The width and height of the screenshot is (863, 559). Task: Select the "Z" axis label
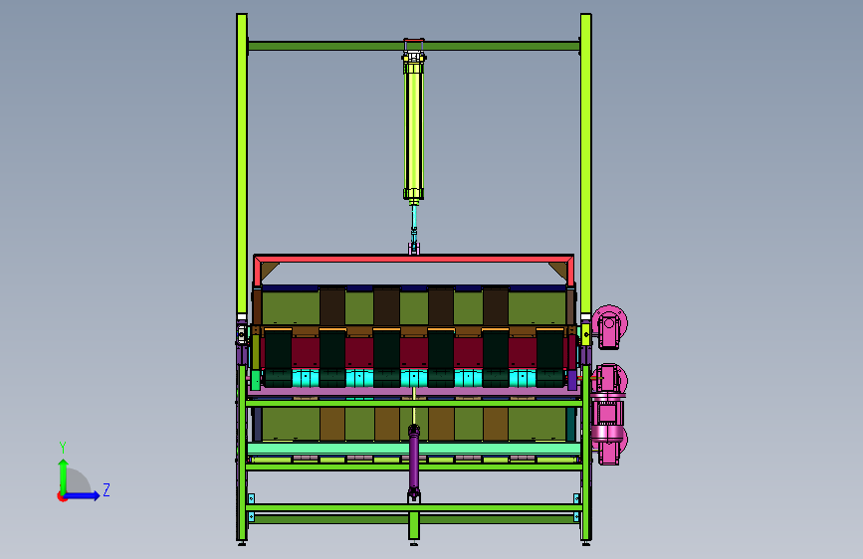coord(107,489)
